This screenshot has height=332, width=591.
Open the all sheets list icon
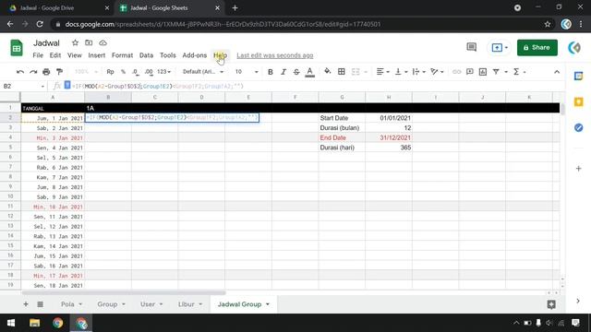click(40, 304)
